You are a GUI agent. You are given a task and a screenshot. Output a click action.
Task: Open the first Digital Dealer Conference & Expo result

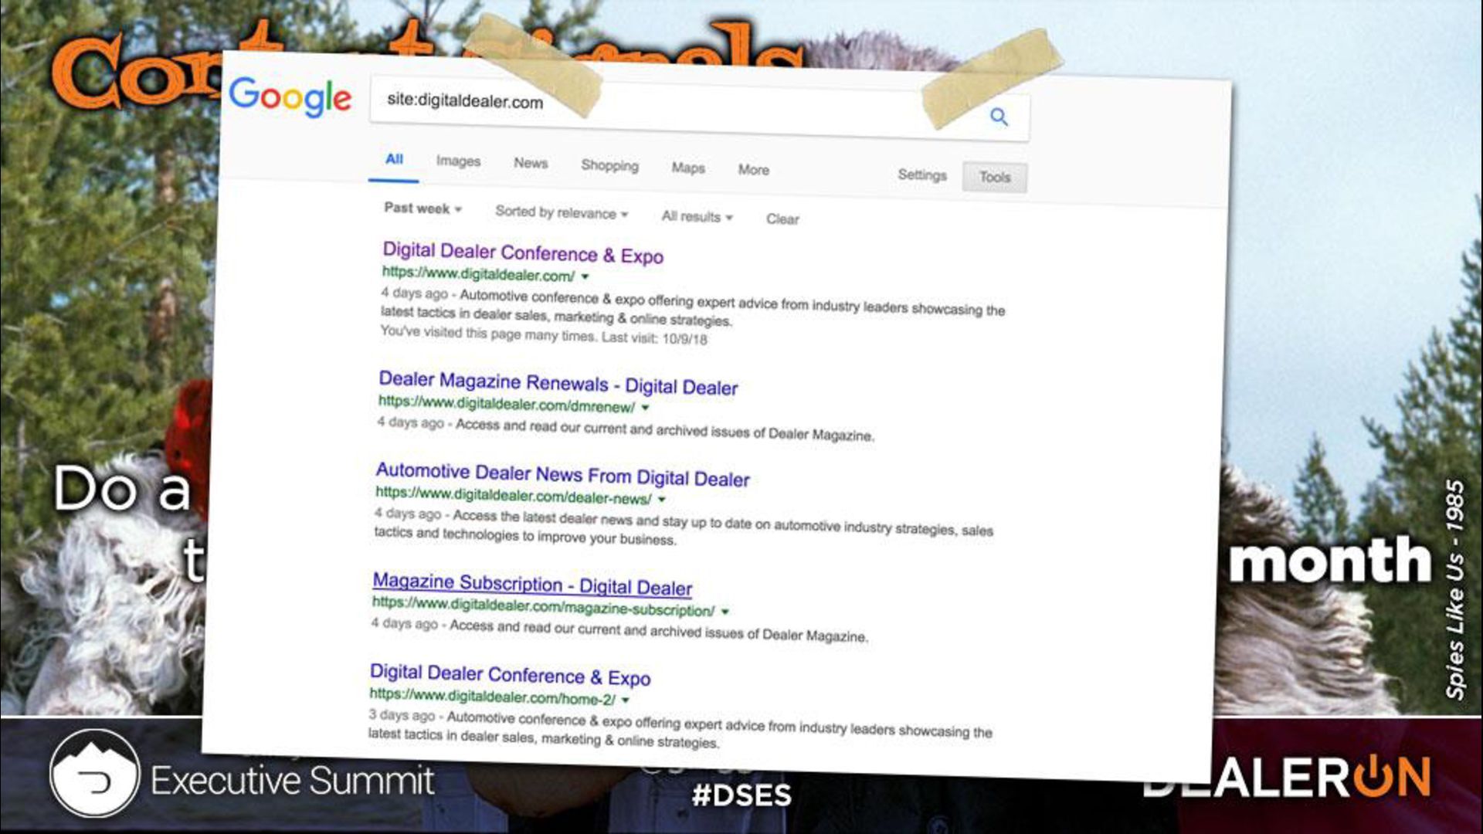(x=523, y=253)
